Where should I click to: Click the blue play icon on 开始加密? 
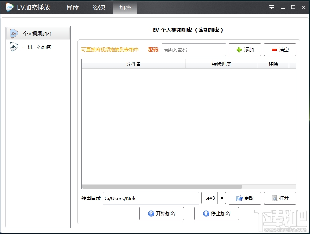point(151,214)
